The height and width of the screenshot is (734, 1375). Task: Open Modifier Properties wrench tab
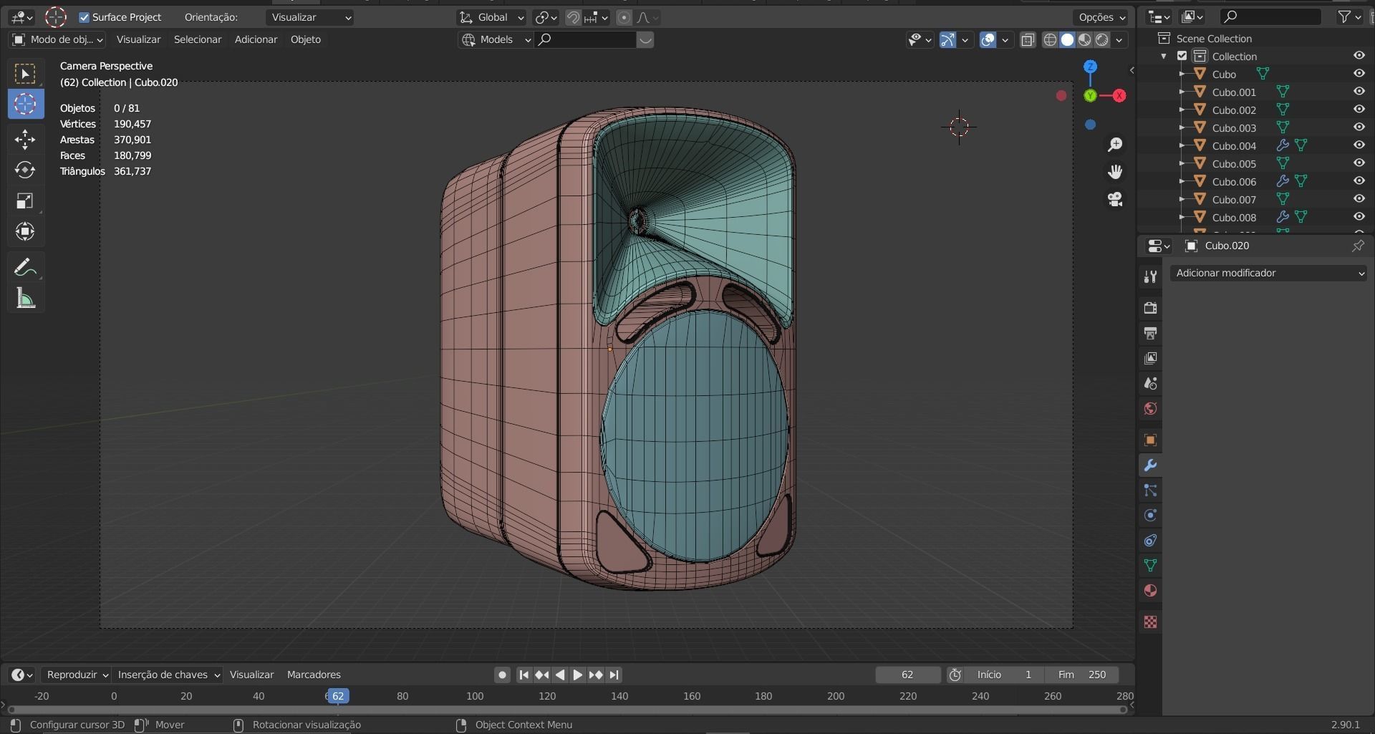click(1150, 465)
